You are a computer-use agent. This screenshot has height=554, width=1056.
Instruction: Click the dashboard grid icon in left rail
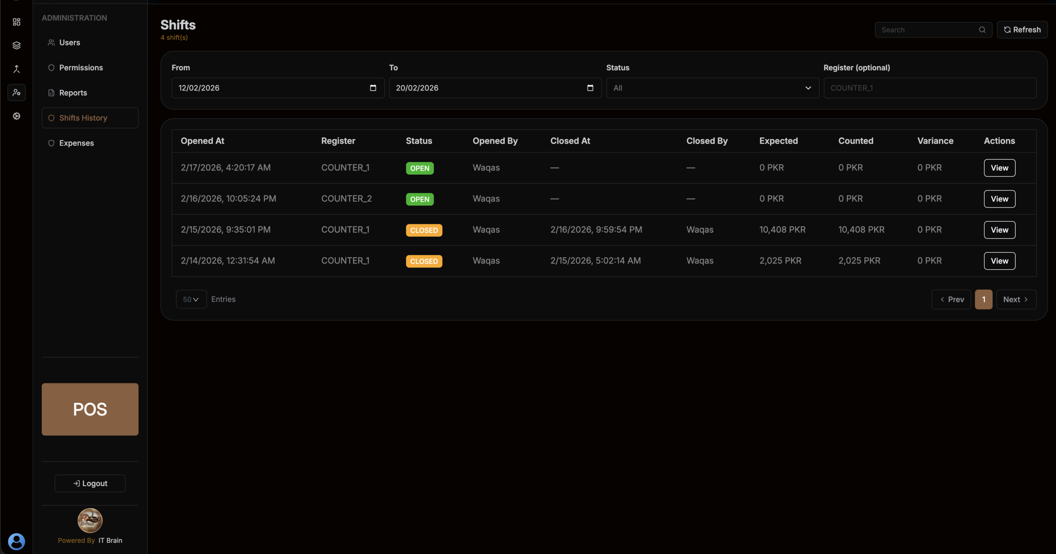tap(16, 22)
